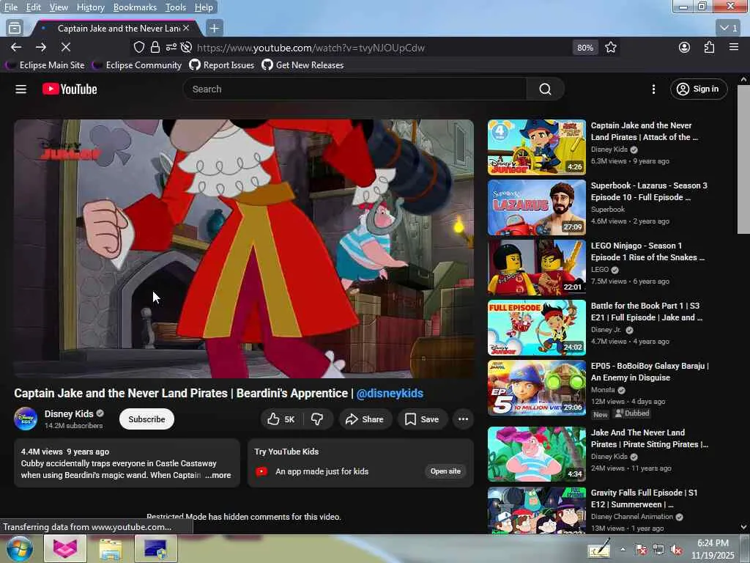Bookmark this page with star icon
Image resolution: width=750 pixels, height=563 pixels.
pyautogui.click(x=611, y=47)
